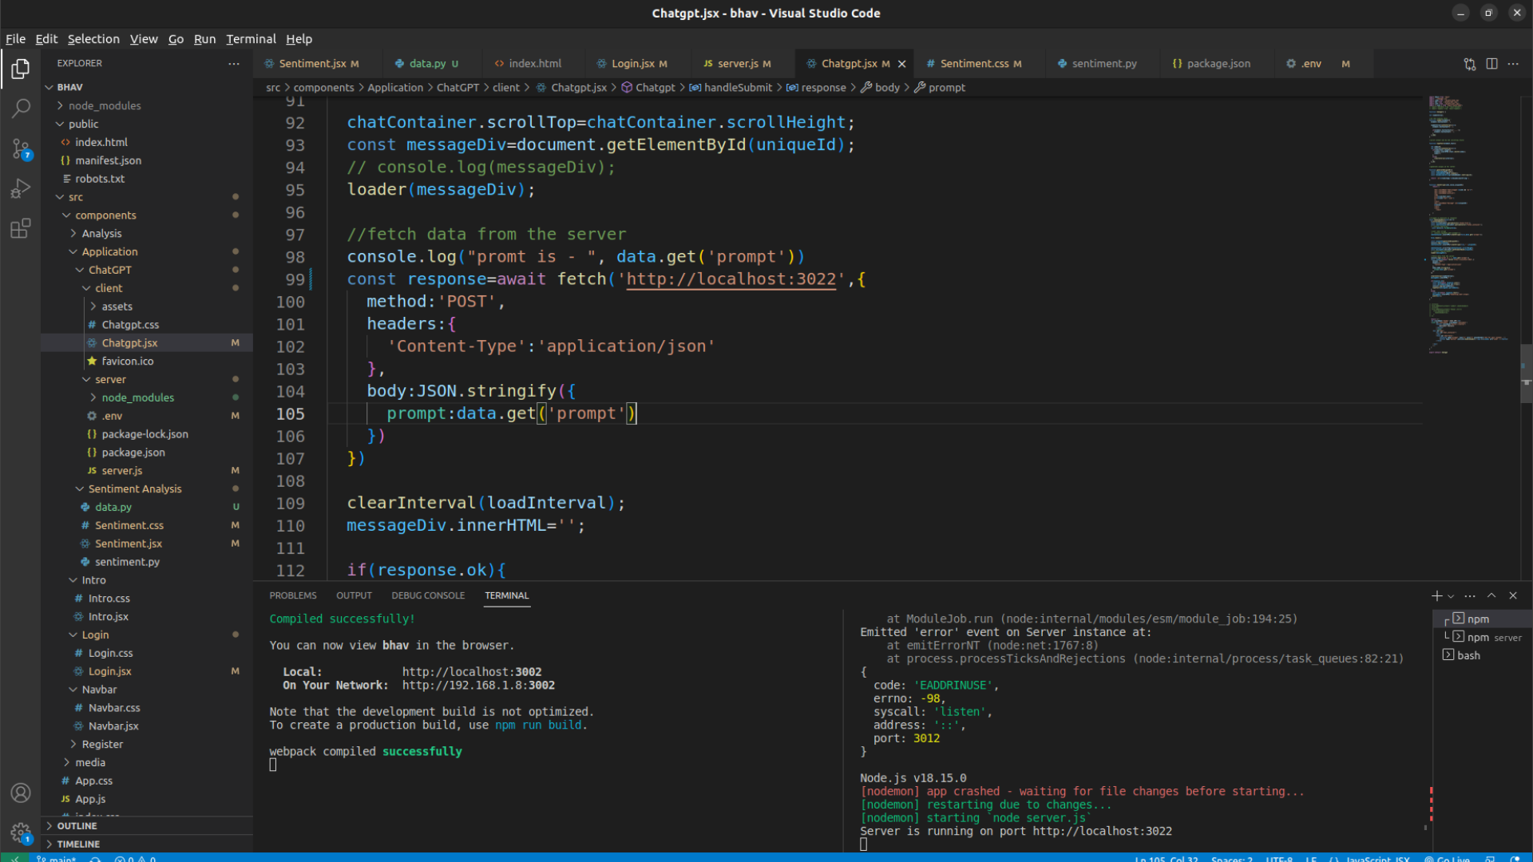Open the Extensions view
The height and width of the screenshot is (862, 1533).
pyautogui.click(x=21, y=229)
